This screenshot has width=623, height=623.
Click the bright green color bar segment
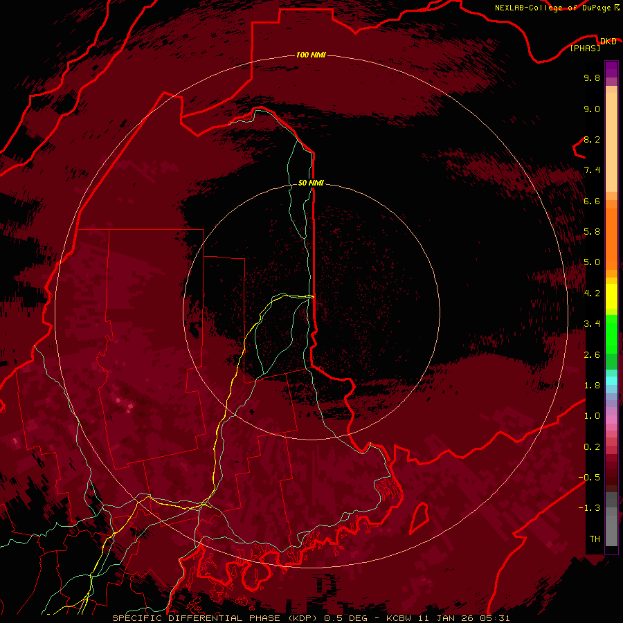(611, 334)
